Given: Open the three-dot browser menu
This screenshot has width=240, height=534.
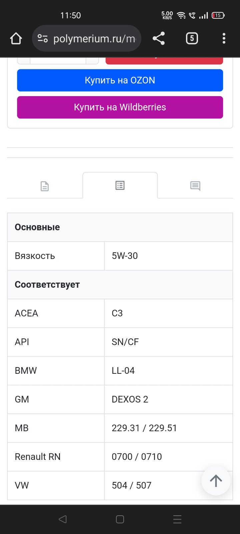Looking at the screenshot, I should coord(224,39).
